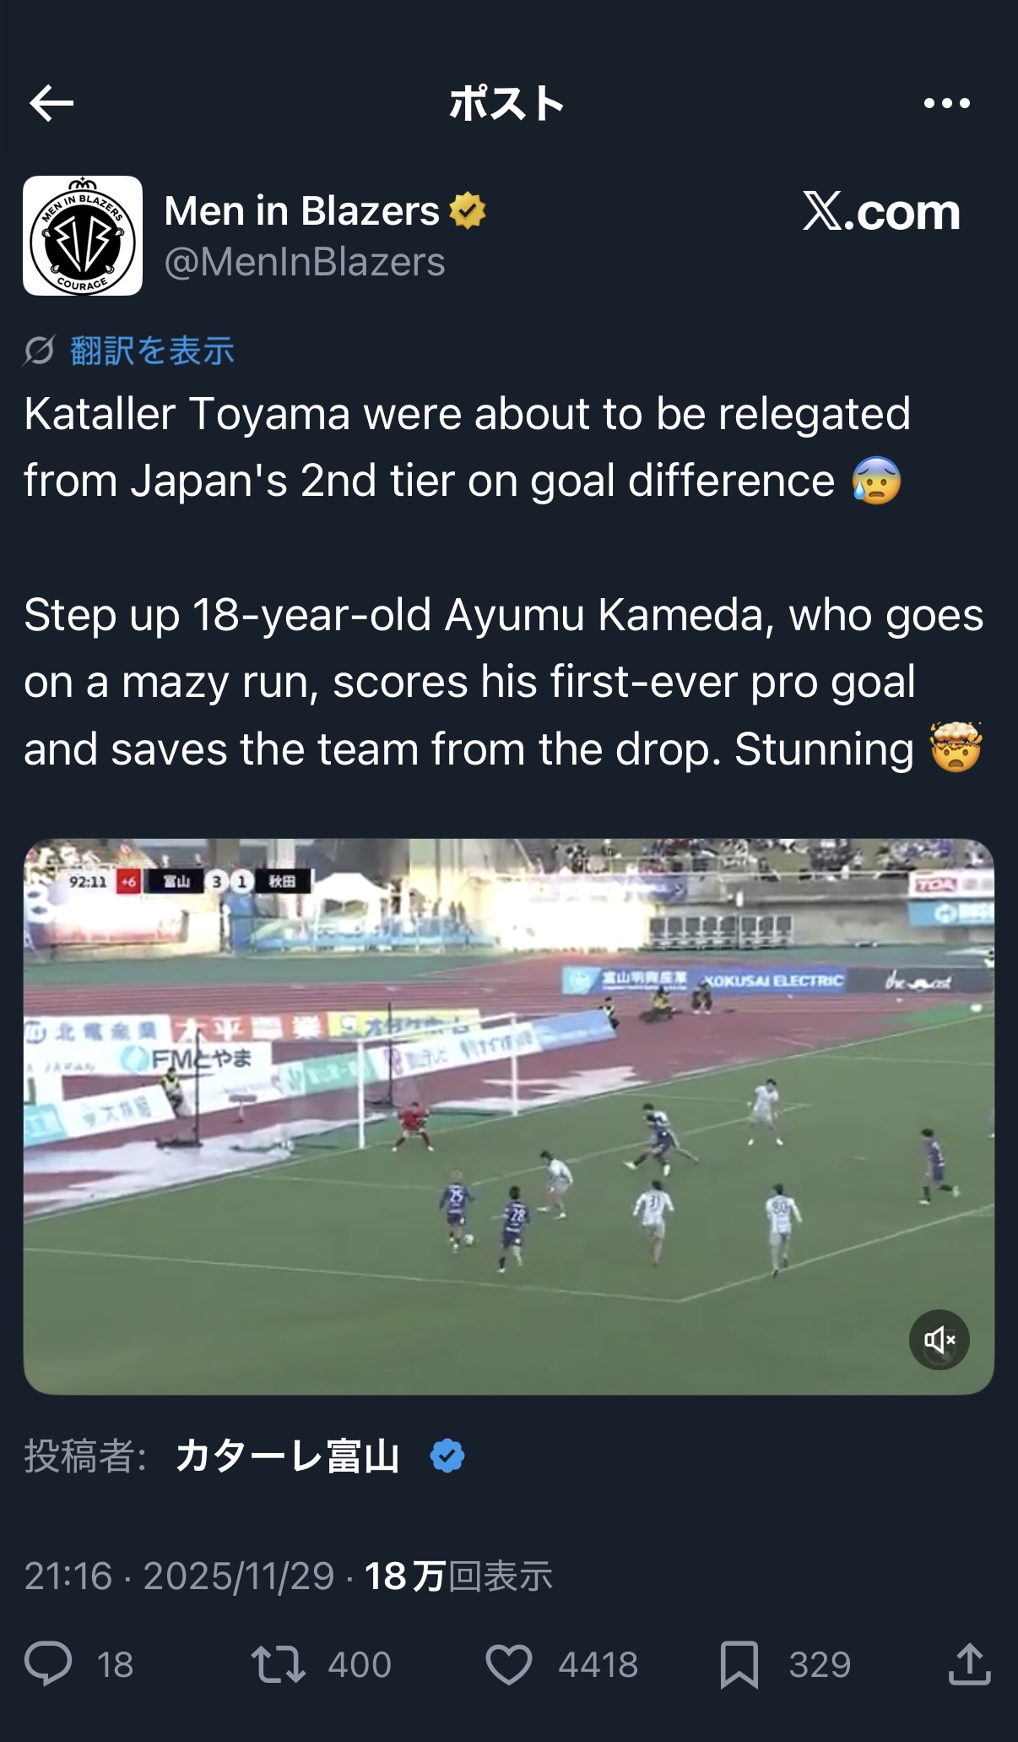Tap the back arrow icon

(51, 104)
